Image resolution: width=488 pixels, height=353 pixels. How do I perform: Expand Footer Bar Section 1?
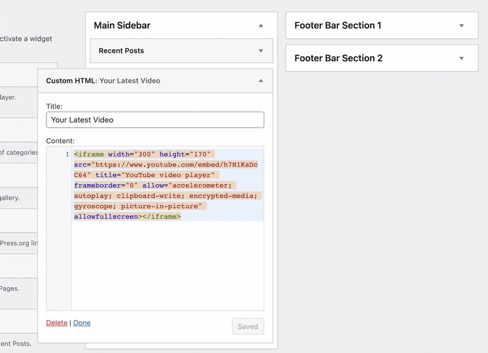tap(461, 25)
